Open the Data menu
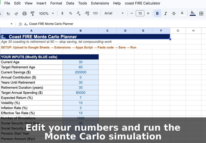Screen dimensions: 206x143 pyautogui.click(x=70, y=3)
